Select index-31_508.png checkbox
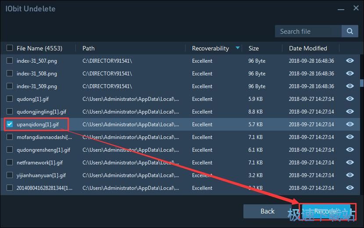 click(x=10, y=74)
